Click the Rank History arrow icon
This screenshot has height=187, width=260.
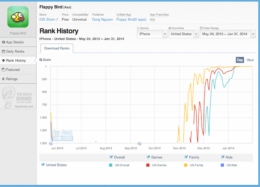click(3, 61)
